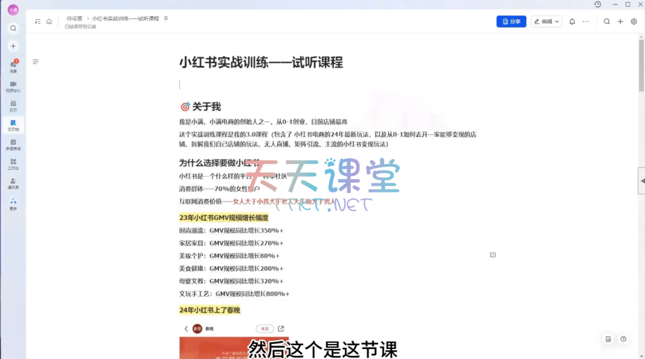Expand the 编辑 mode dropdown
The image size is (645, 359).
[546, 21]
